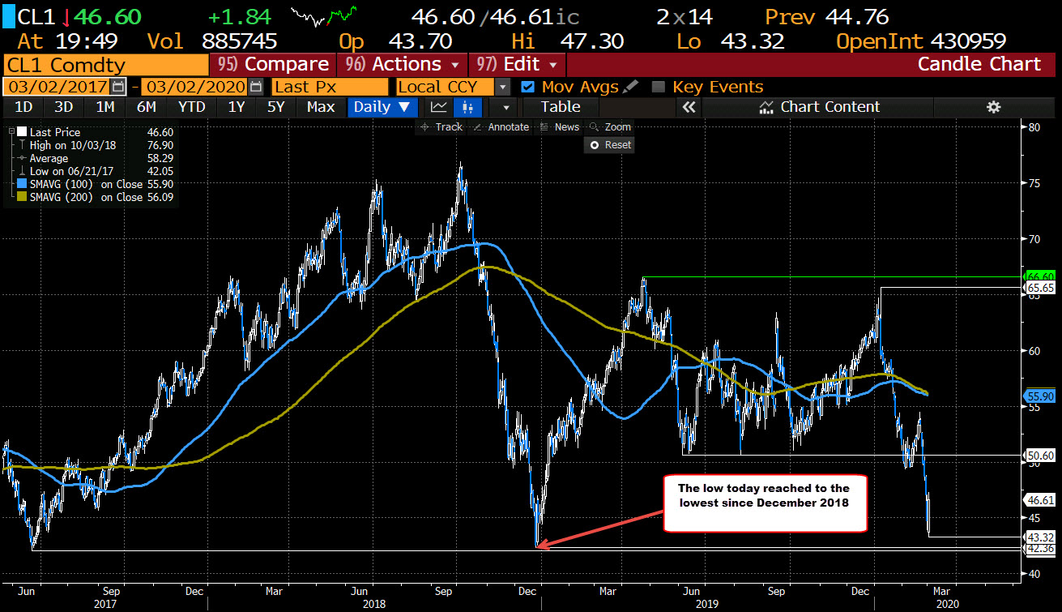
Task: Click the end date field 03/02/2020
Action: click(195, 87)
